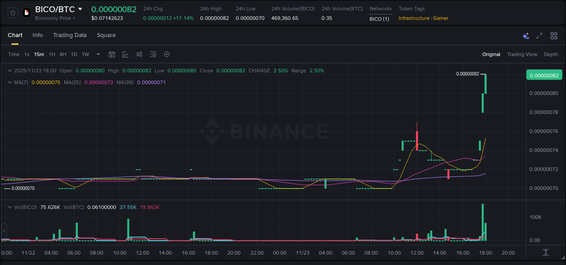Screen dimensions: 566x265
Task: Open the chart settings hexagon icon
Action: [167, 54]
